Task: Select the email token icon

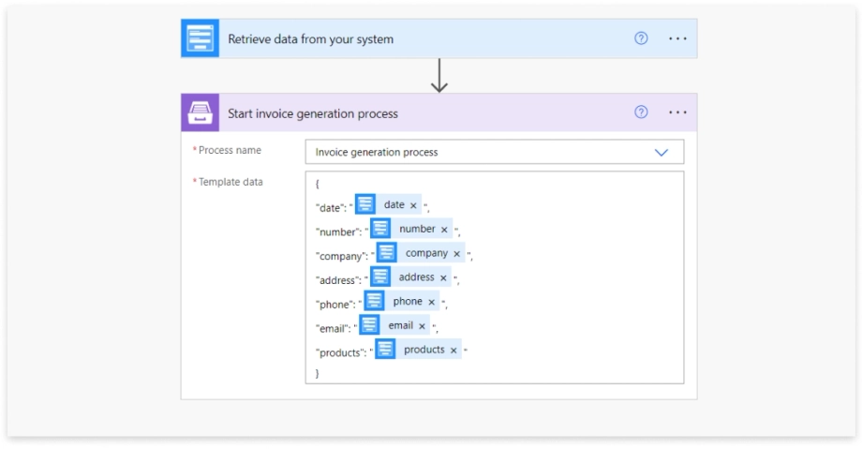Action: click(369, 325)
